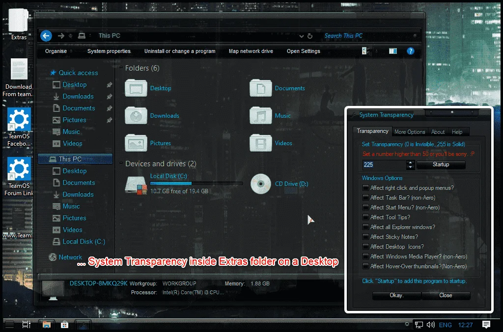Check the Affect Tool Tips option
Image resolution: width=503 pixels, height=332 pixels.
tap(365, 217)
